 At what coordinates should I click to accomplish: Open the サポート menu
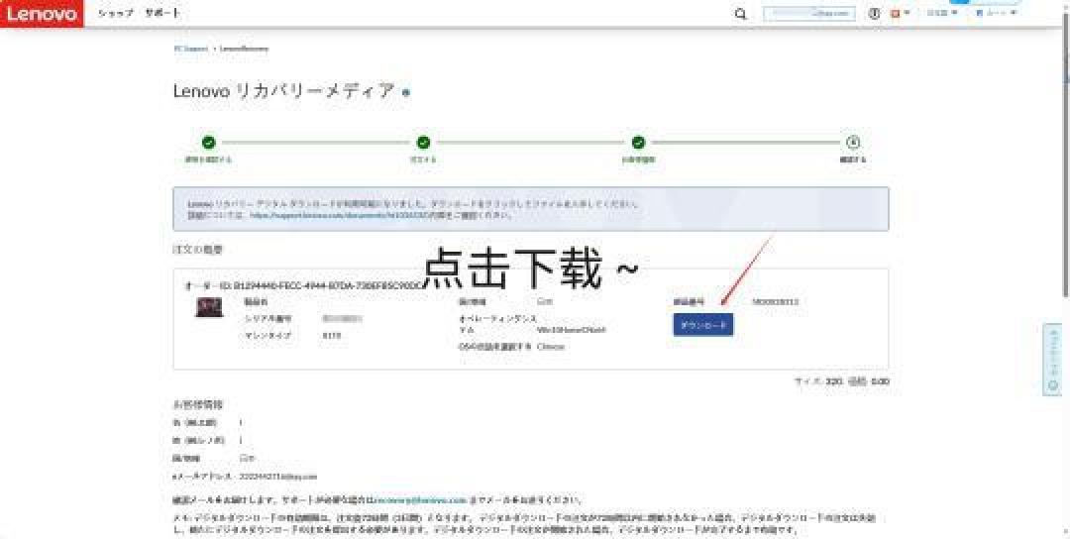[162, 13]
